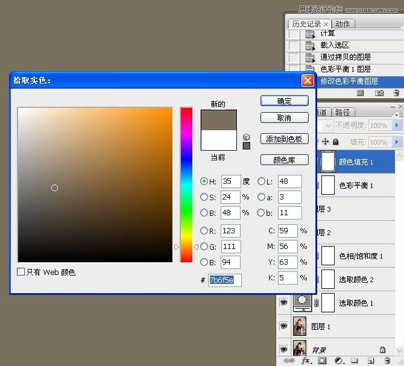This screenshot has height=366, width=404.
Task: Select the 修改色彩平衡图层 history state
Action: (x=361, y=81)
